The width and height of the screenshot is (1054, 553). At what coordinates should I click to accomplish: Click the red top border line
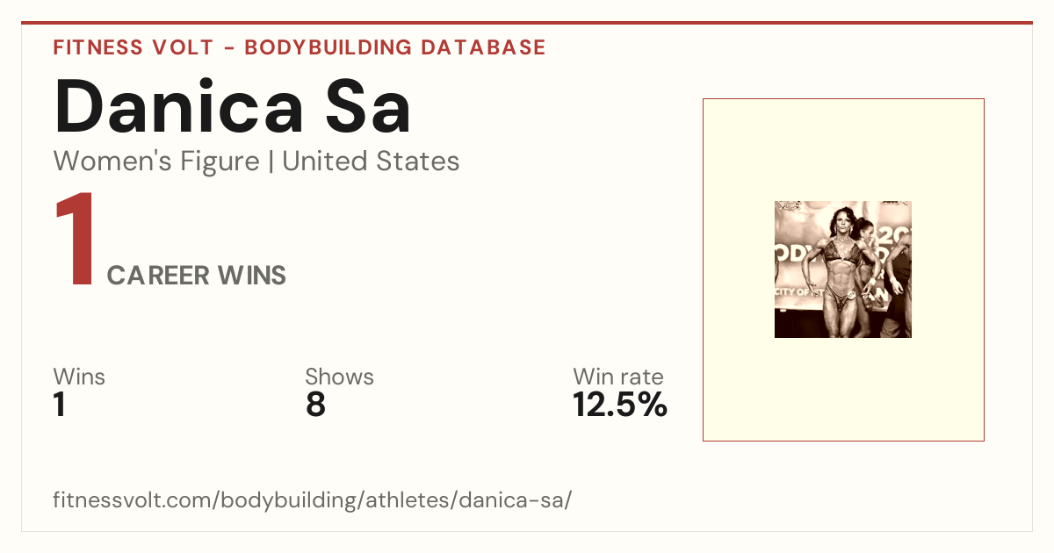click(527, 23)
